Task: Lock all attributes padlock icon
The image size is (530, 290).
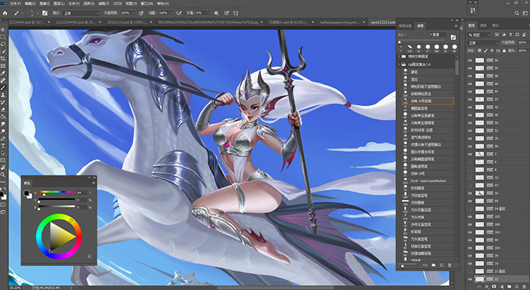Action: tap(504, 51)
